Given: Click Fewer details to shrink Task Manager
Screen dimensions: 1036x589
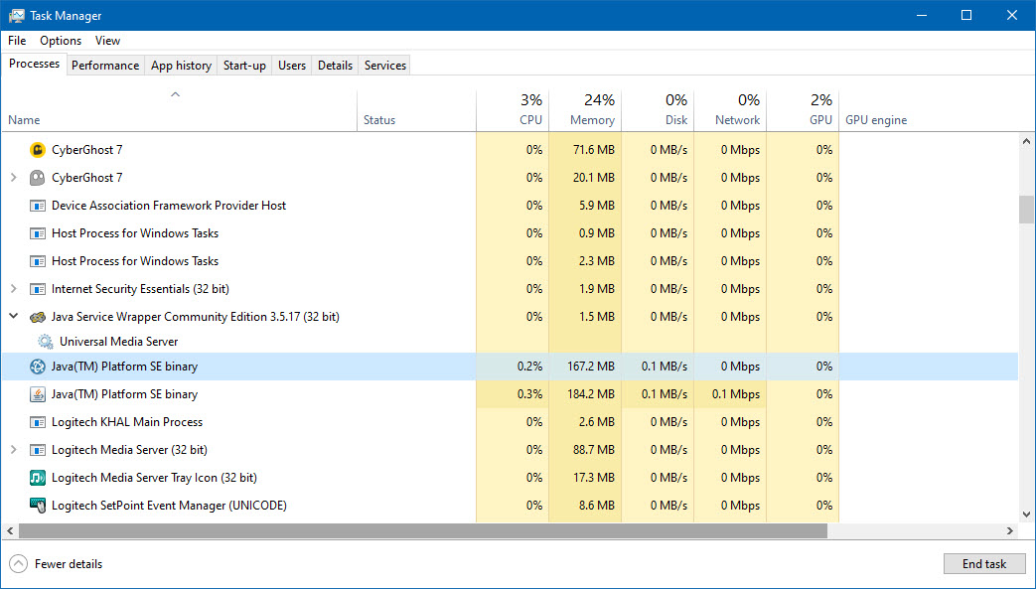Looking at the screenshot, I should 57,564.
